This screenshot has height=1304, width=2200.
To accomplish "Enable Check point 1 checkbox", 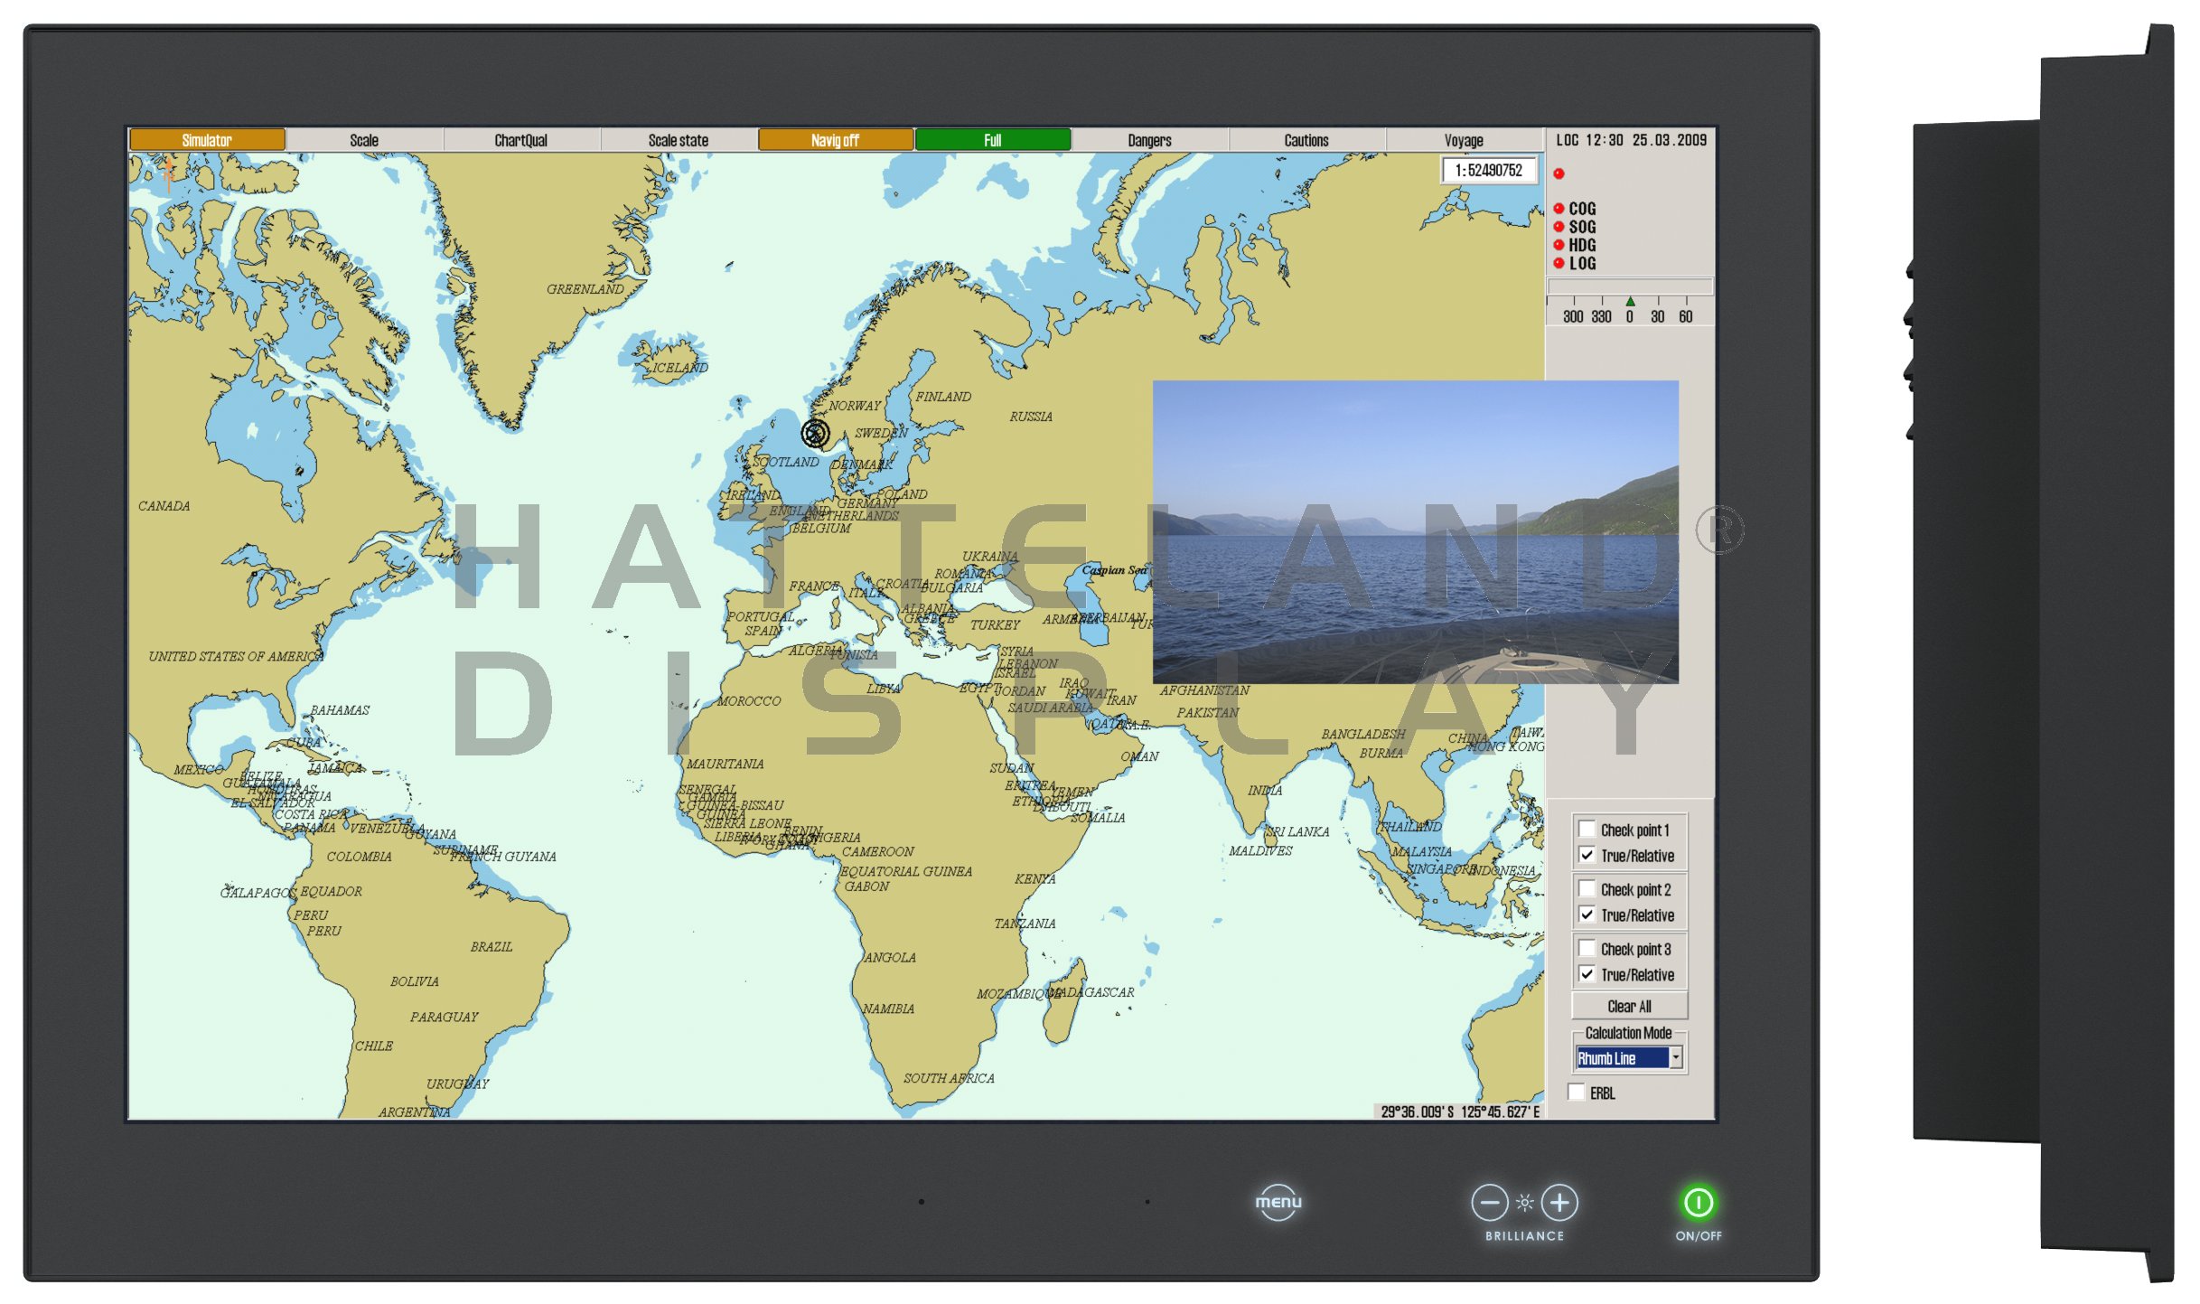I will [1587, 829].
